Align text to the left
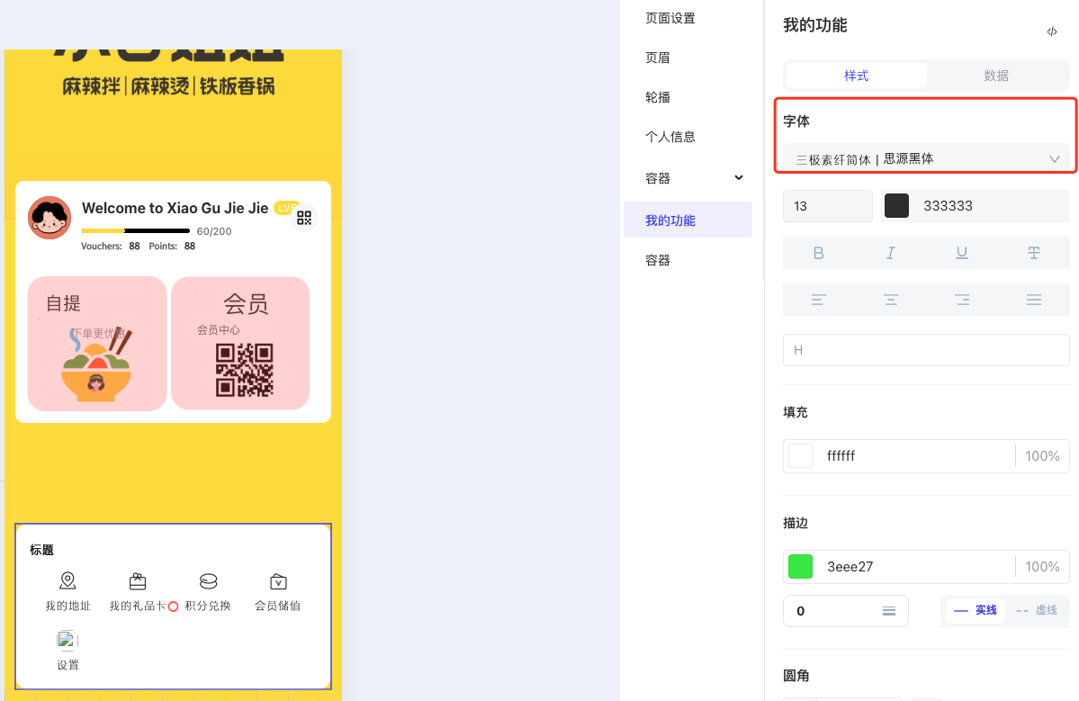1079x701 pixels. coord(818,300)
